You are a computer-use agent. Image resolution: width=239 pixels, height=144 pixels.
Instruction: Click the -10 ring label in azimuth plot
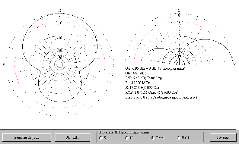pos(60,38)
